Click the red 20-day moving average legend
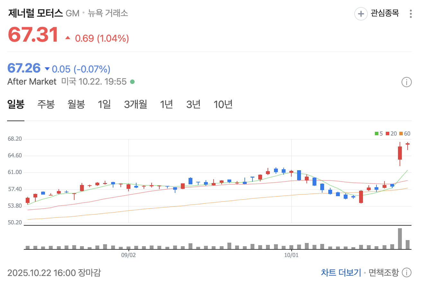This screenshot has height=284, width=424. coord(391,134)
